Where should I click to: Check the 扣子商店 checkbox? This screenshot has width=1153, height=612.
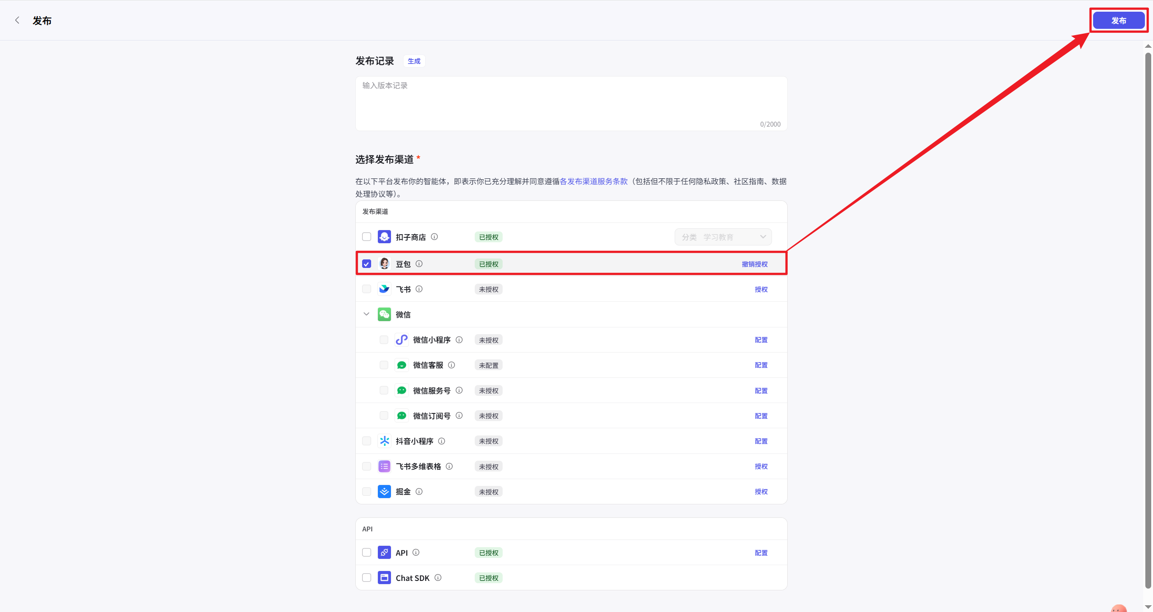367,236
